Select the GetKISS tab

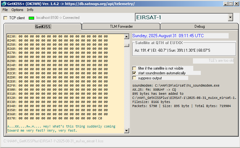(43, 27)
